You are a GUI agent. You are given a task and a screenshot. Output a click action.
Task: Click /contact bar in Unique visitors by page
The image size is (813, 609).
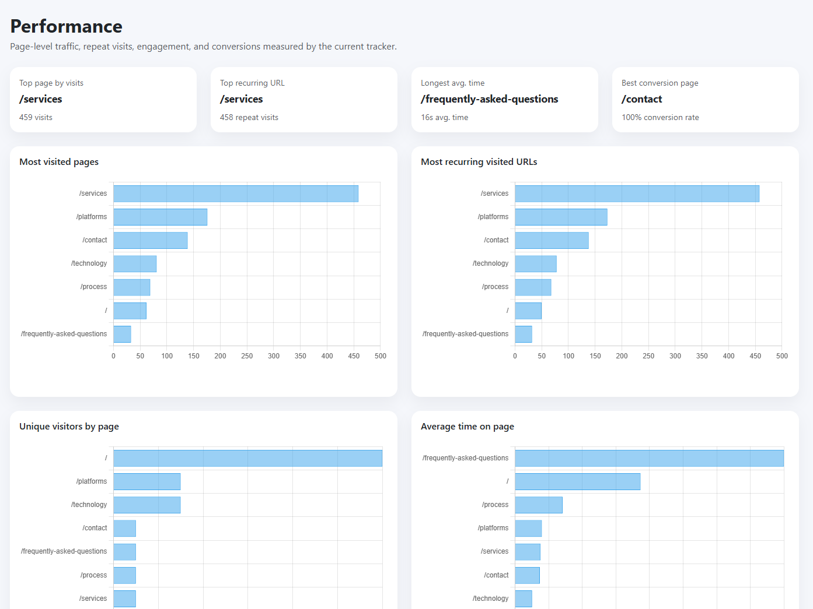tap(125, 529)
